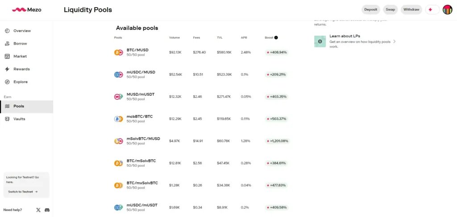Click the Explore compass icon
Screen dimensions: 457x217
tap(7, 82)
